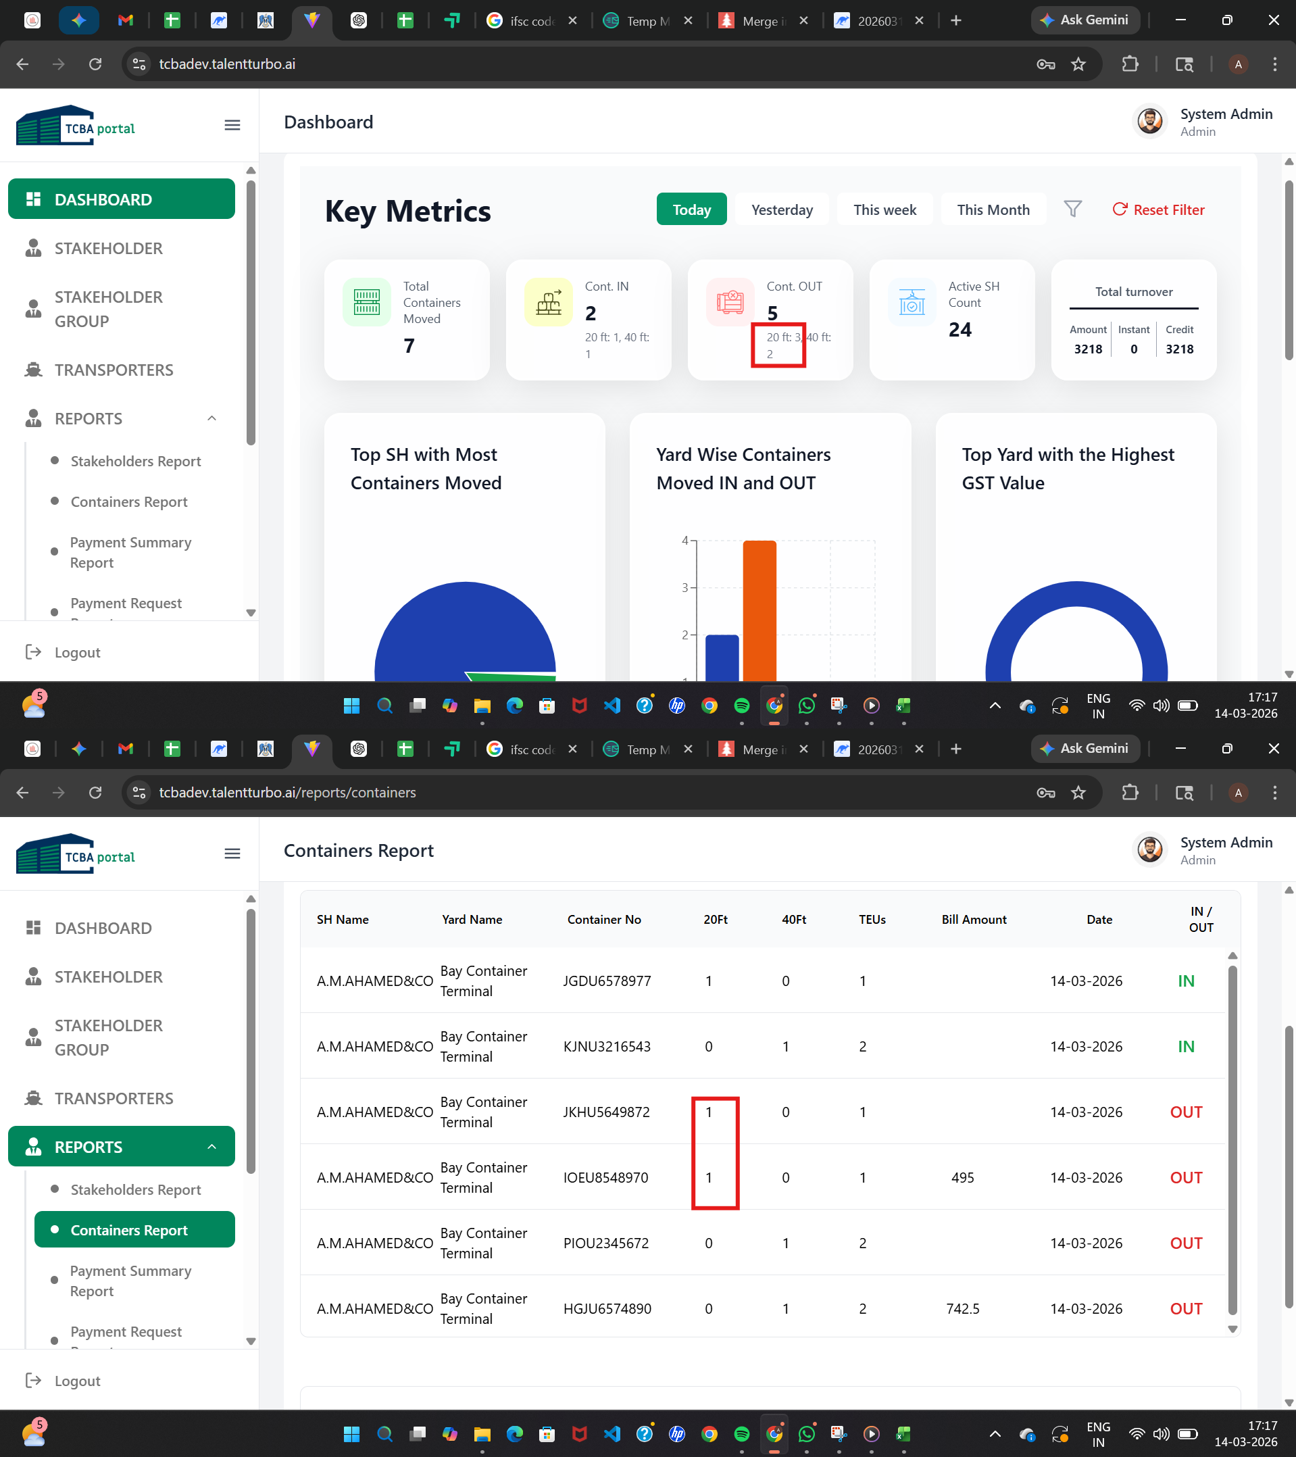Click the Reset Filter link

point(1158,209)
